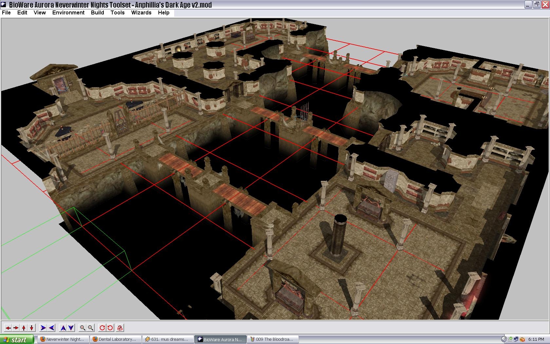Rotate view clockwise with red circular arrow

(x=102, y=328)
